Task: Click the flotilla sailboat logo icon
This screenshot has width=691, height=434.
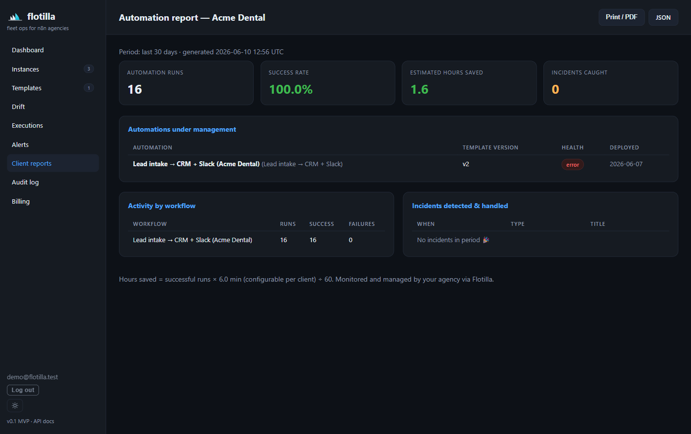Action: pyautogui.click(x=15, y=17)
